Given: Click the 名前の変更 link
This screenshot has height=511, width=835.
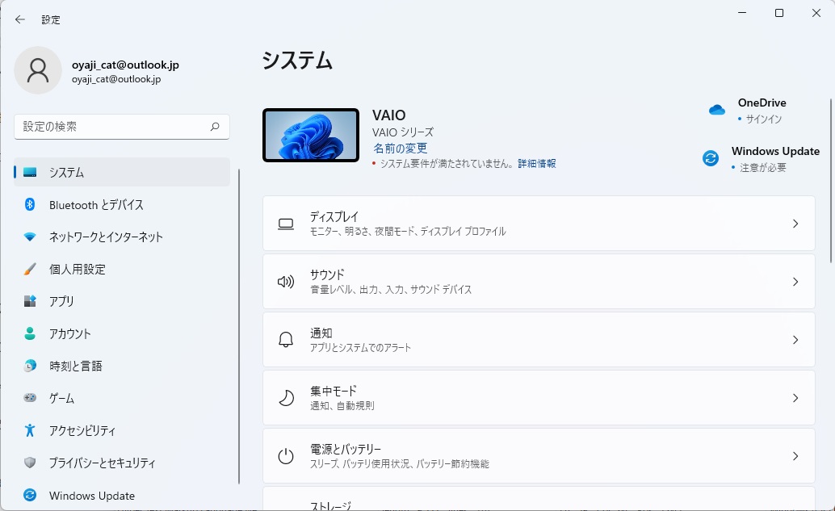Looking at the screenshot, I should (400, 148).
